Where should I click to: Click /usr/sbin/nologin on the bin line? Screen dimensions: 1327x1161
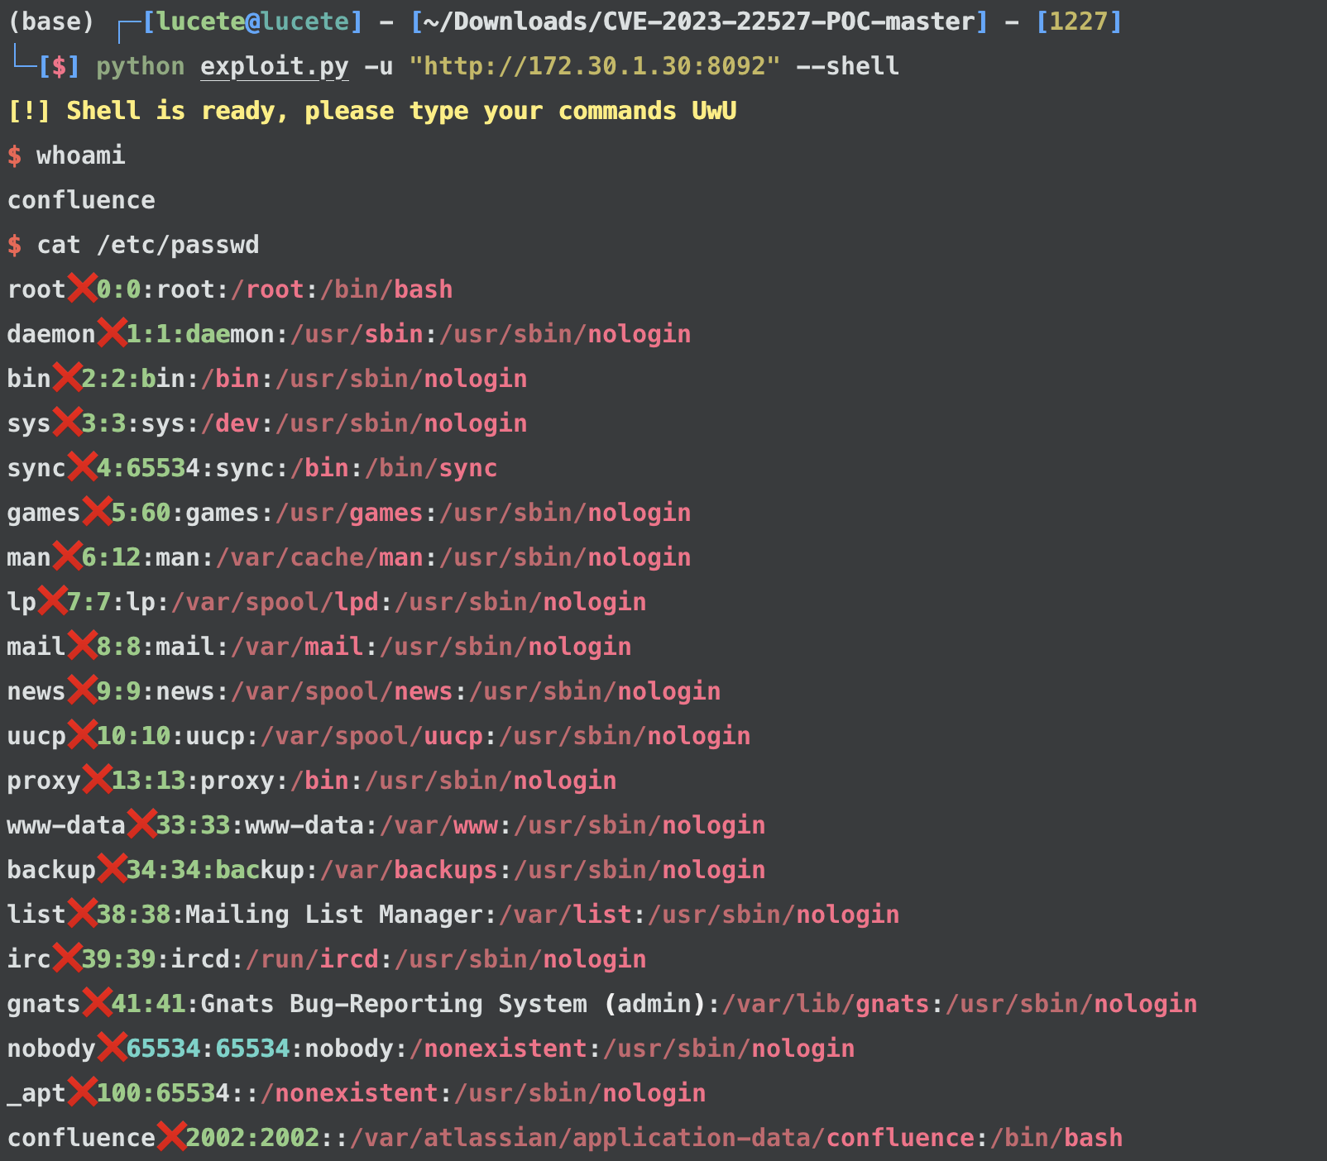pos(401,379)
